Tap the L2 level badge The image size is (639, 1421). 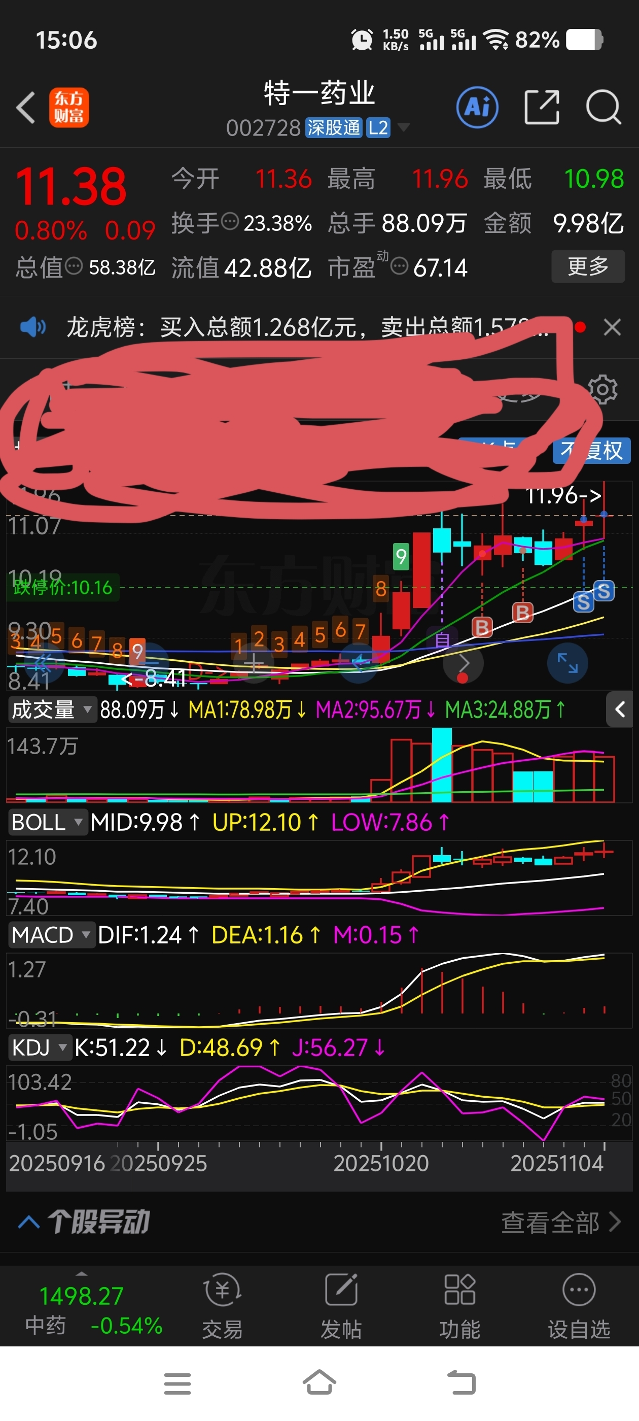[x=378, y=128]
